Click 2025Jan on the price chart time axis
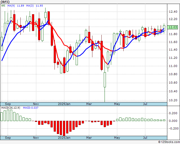The height and width of the screenshot is (144, 180). [x=64, y=104]
